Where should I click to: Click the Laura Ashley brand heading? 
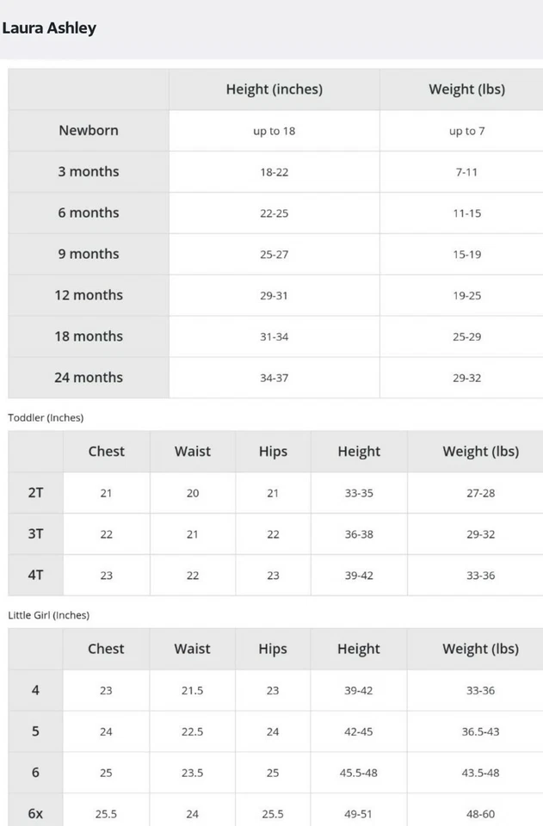pos(49,28)
